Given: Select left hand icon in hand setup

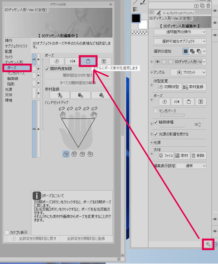Looking at the screenshot, I should (x=63, y=115).
